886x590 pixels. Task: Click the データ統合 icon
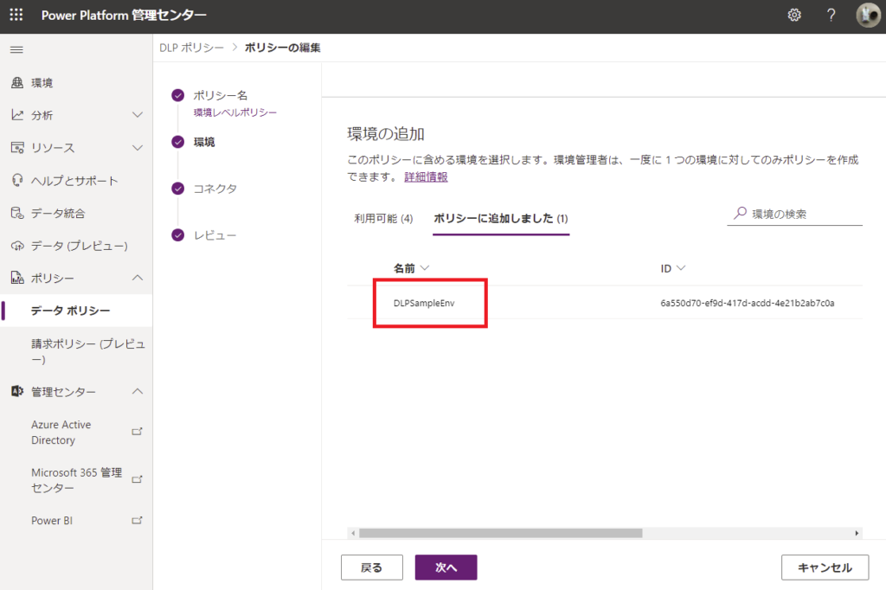pos(17,213)
